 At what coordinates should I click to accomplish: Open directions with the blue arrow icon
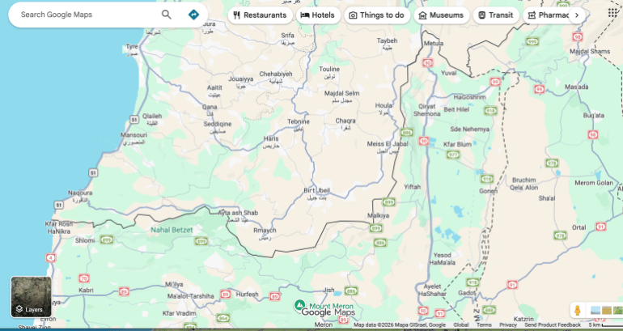pyautogui.click(x=193, y=15)
